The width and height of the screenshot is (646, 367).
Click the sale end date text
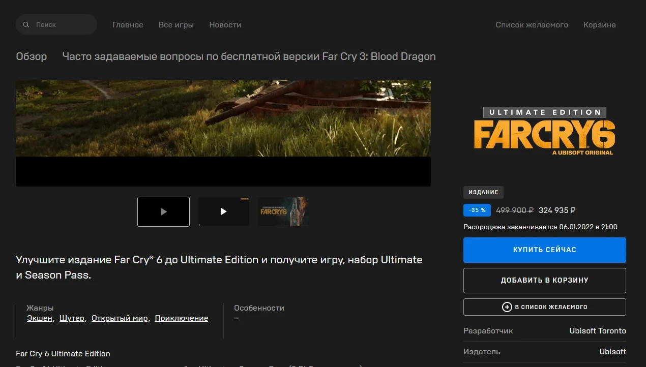point(540,227)
